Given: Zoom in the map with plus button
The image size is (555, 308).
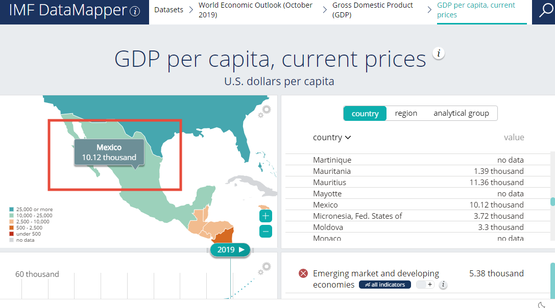Looking at the screenshot, I should click(266, 215).
